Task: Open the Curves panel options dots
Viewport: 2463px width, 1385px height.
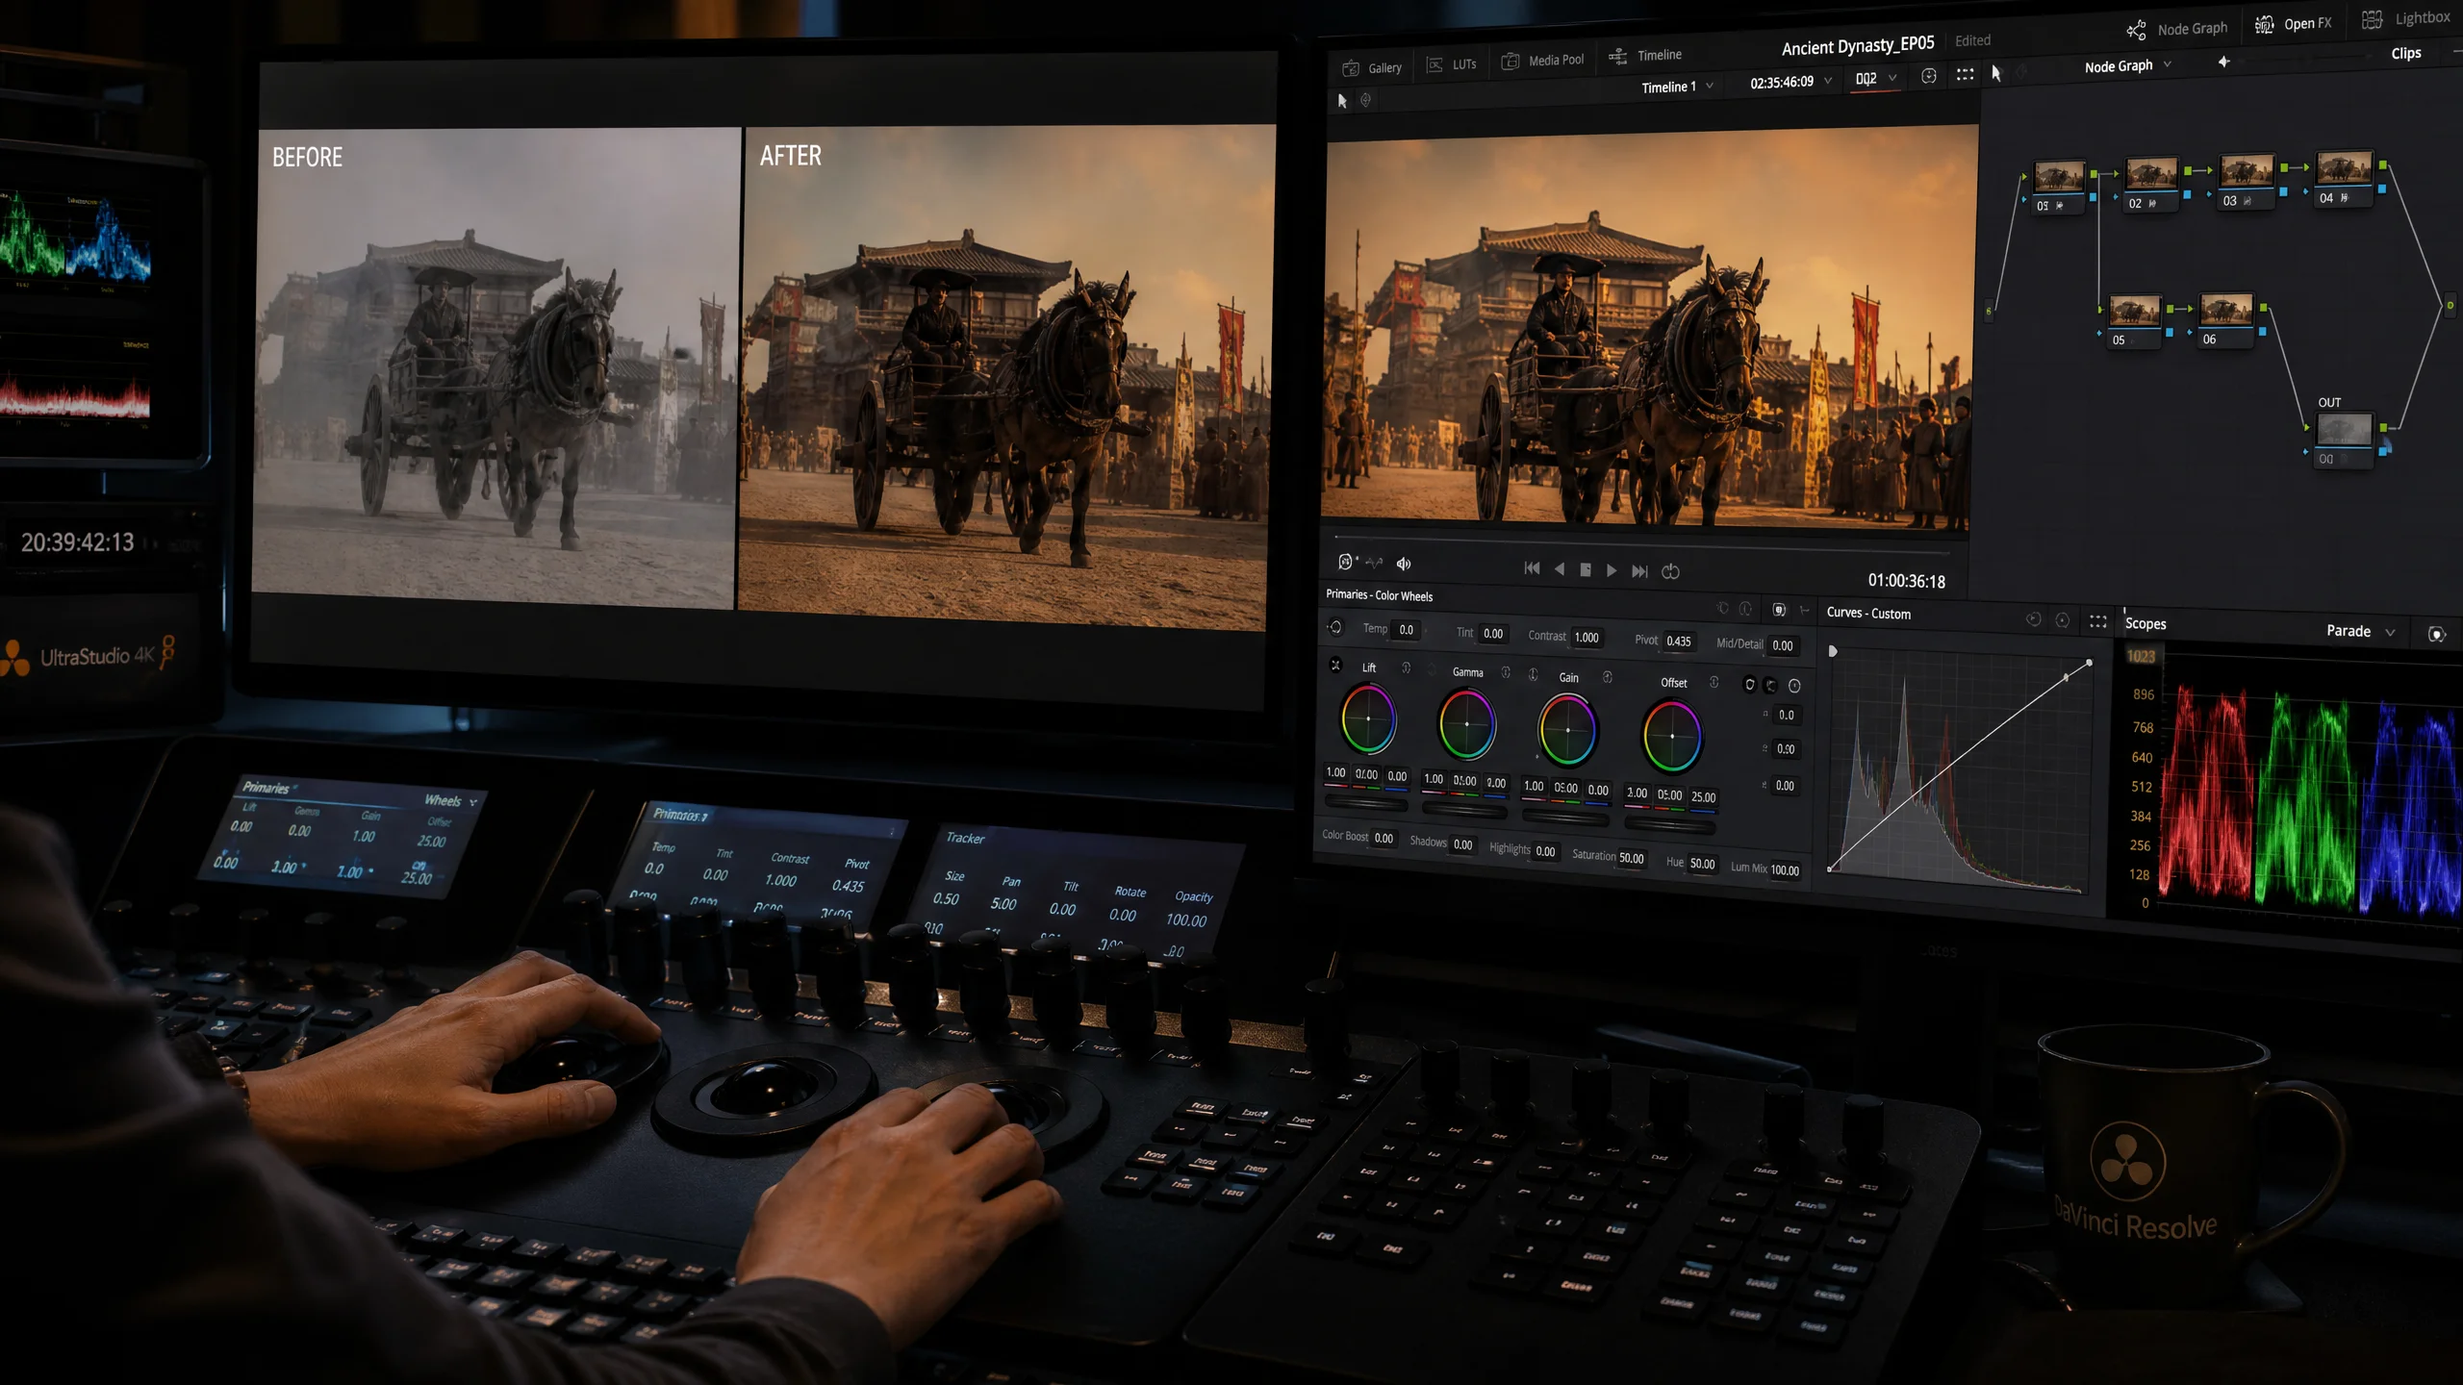Action: coord(2098,621)
